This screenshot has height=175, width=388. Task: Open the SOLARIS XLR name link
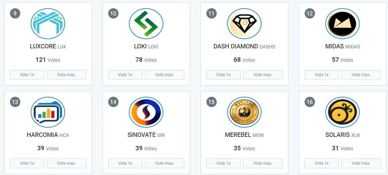coord(343,135)
